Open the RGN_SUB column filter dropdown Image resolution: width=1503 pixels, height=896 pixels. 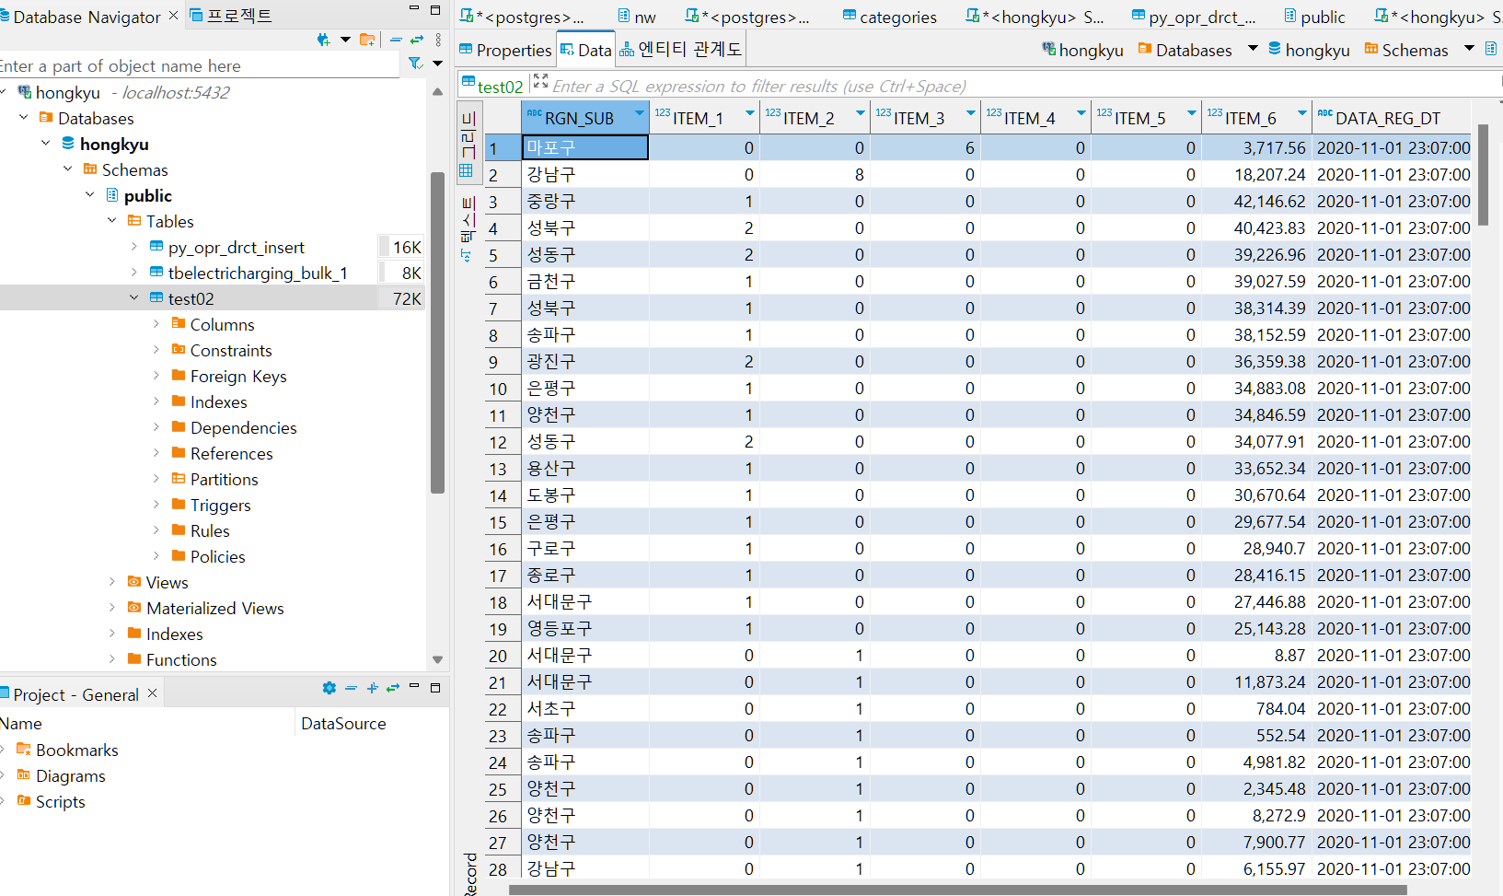[x=639, y=113]
